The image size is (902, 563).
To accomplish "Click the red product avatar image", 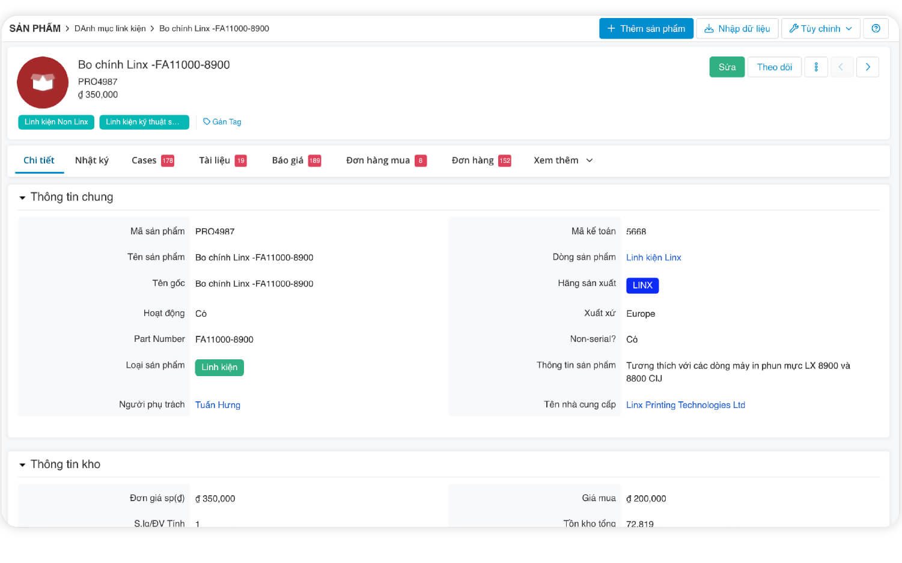I will (x=43, y=82).
